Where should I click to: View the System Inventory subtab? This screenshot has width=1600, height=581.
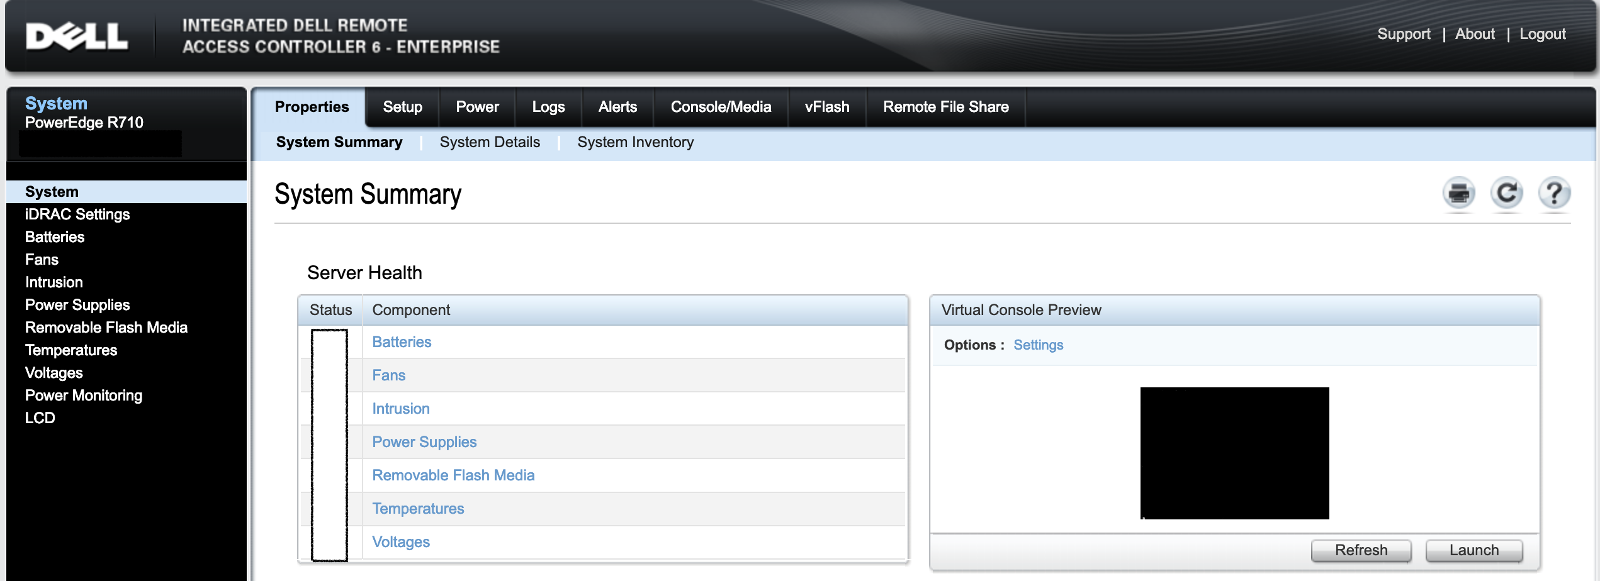(636, 142)
